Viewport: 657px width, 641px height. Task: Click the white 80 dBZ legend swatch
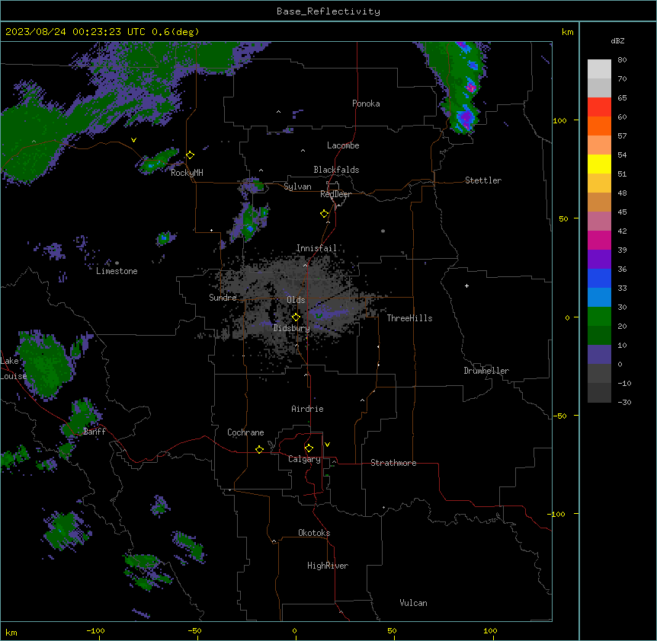click(599, 69)
